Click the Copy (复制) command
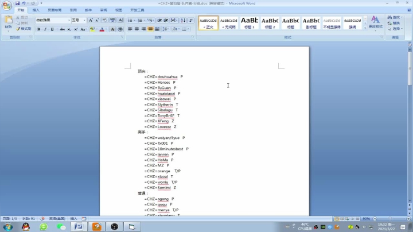 click(x=22, y=23)
